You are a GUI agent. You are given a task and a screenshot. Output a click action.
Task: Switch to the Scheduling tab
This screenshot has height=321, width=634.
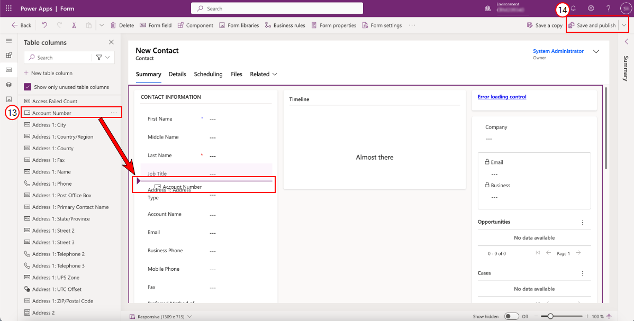pyautogui.click(x=208, y=74)
